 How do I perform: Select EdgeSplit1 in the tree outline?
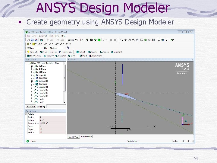click(43, 87)
